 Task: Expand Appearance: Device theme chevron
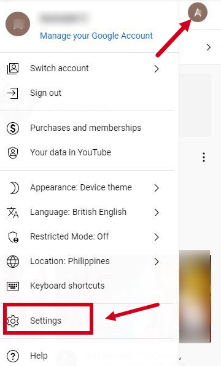157,188
